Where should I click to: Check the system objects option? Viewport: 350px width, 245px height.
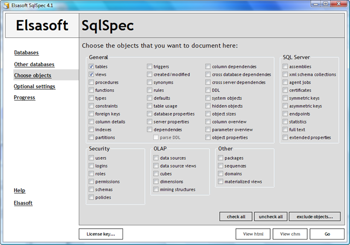(x=208, y=98)
